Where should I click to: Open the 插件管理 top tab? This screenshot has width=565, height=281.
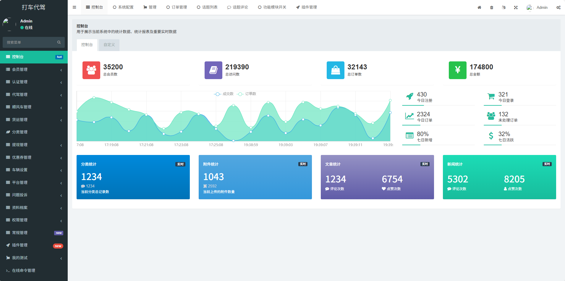coord(306,7)
